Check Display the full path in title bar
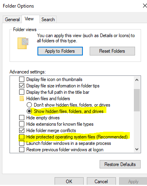The width and height of the screenshot is (147, 186). click(22, 92)
